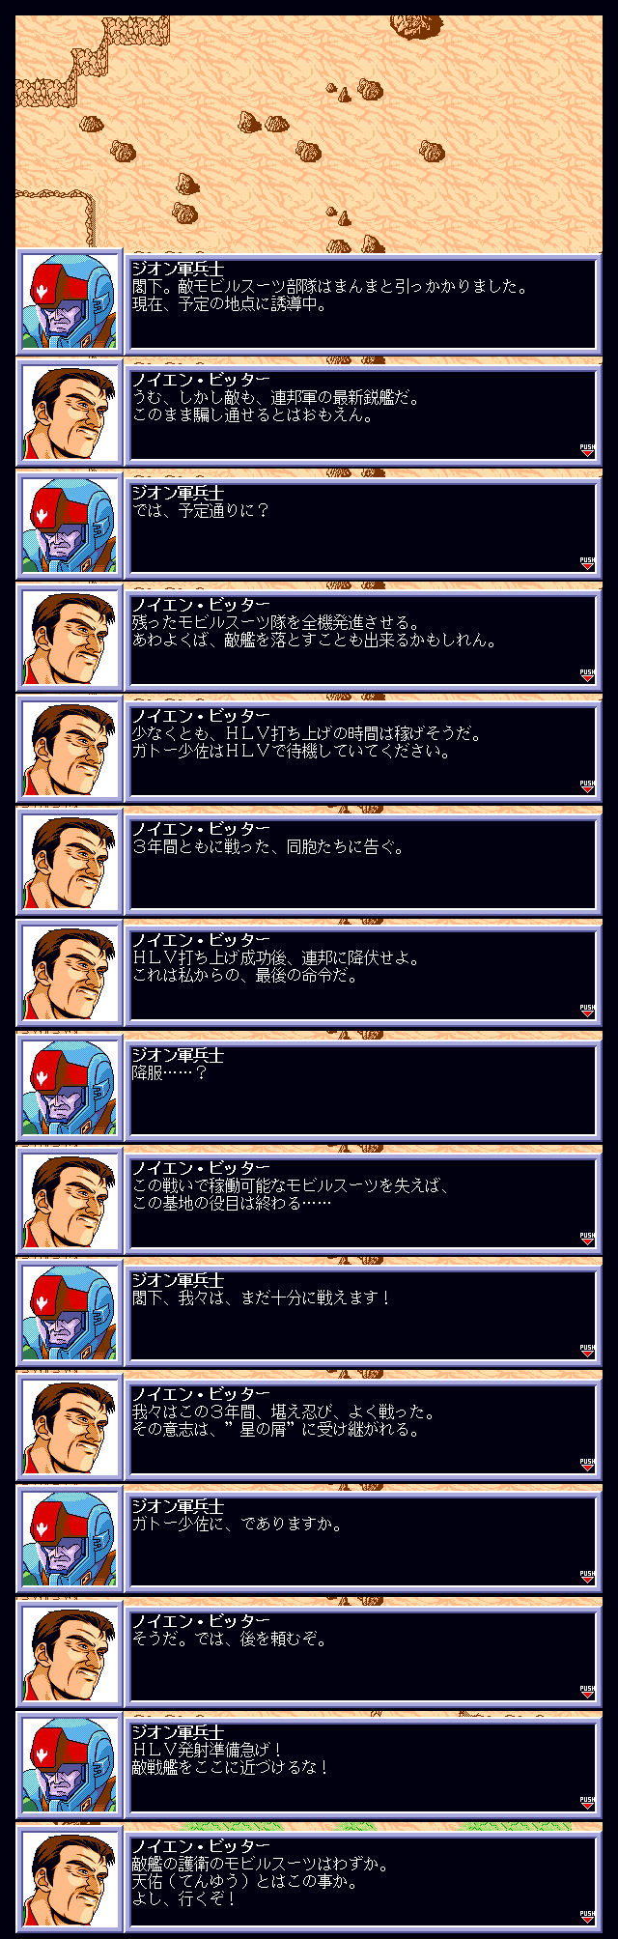The width and height of the screenshot is (618, 1939).
Task: Select the Zeon soldier portrait beside 閣下。敵モビルスーツ部隊 text
Action: click(x=70, y=303)
